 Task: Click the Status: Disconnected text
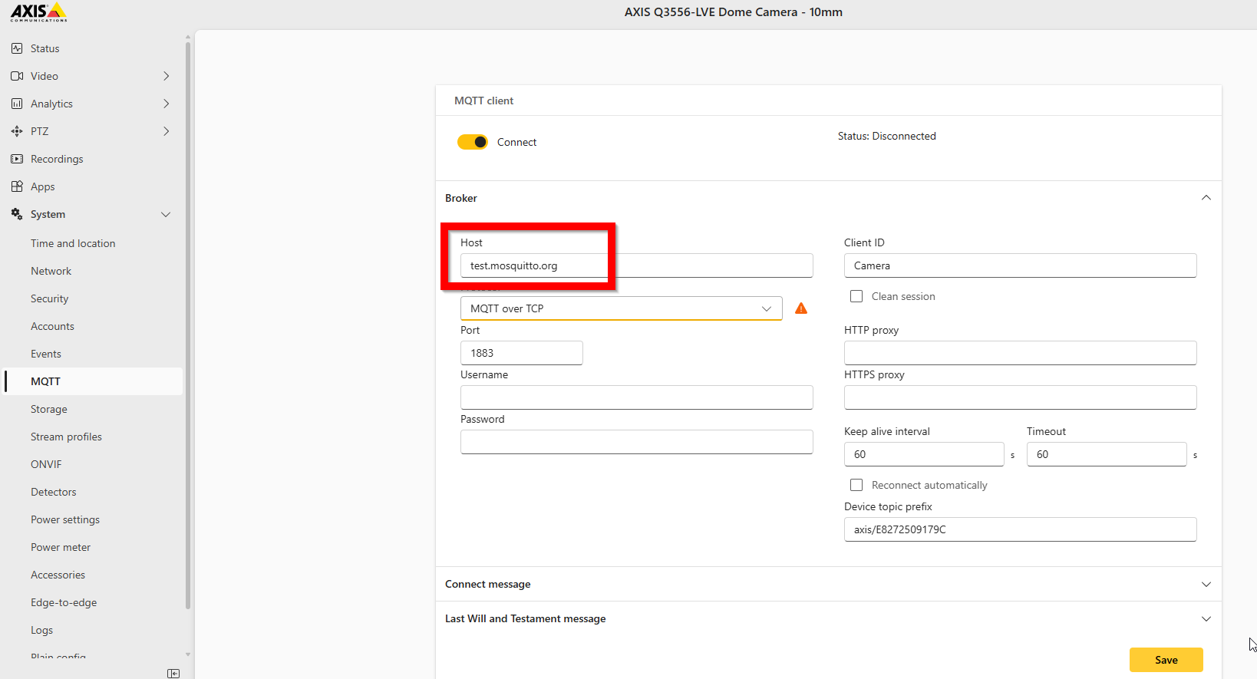887,136
